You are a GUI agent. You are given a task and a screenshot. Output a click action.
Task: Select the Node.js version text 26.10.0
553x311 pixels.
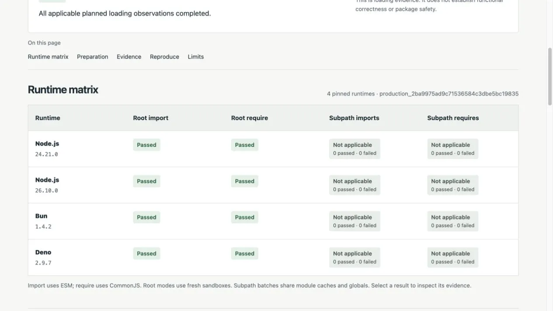tap(46, 190)
